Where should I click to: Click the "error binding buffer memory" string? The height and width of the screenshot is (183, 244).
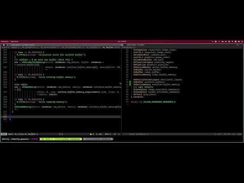click(56, 77)
